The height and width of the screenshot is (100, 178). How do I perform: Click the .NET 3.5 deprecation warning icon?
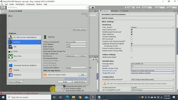(105, 84)
